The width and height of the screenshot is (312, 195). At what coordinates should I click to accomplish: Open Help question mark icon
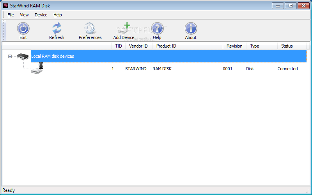(x=157, y=28)
